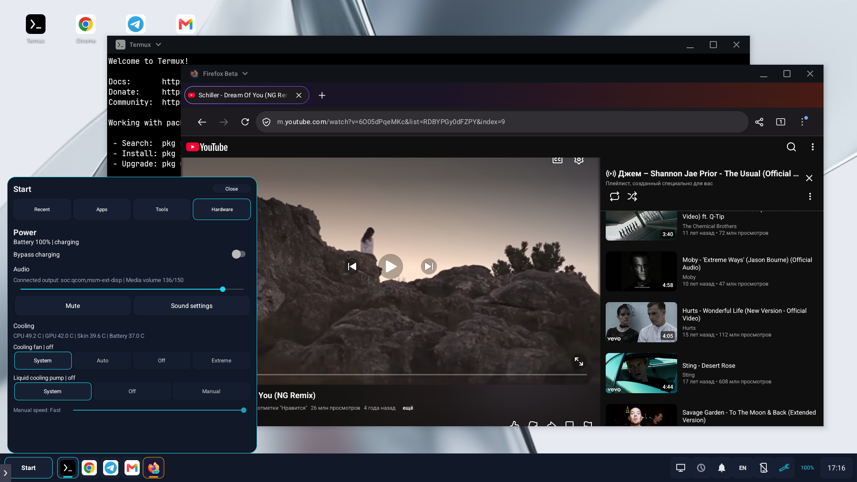Set cooling fan to Auto
857x482 pixels.
[x=103, y=361]
